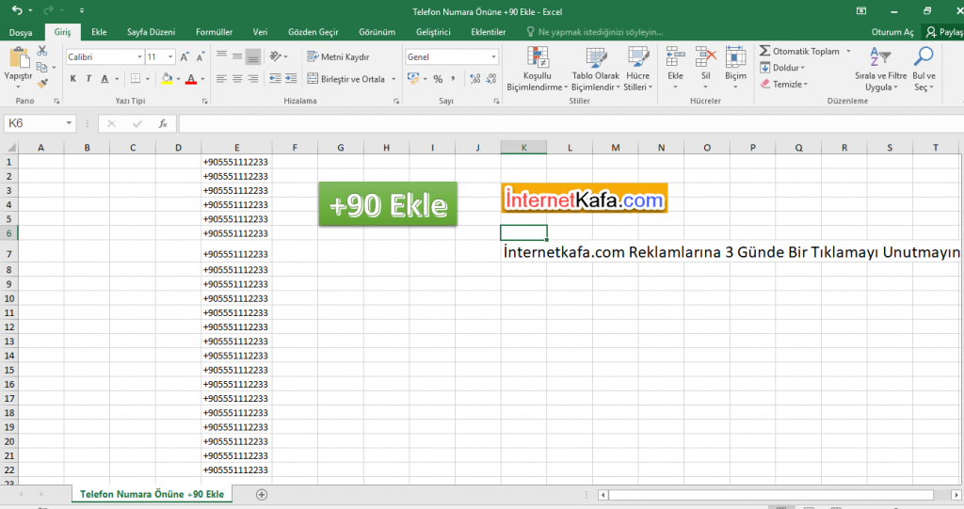Open Hizalama group dialog launcher
This screenshot has width=964, height=509.
click(x=396, y=101)
